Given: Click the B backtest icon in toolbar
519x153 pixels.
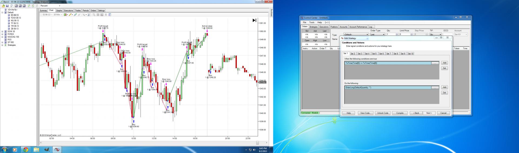Looking at the screenshot, I should click(16, 6).
